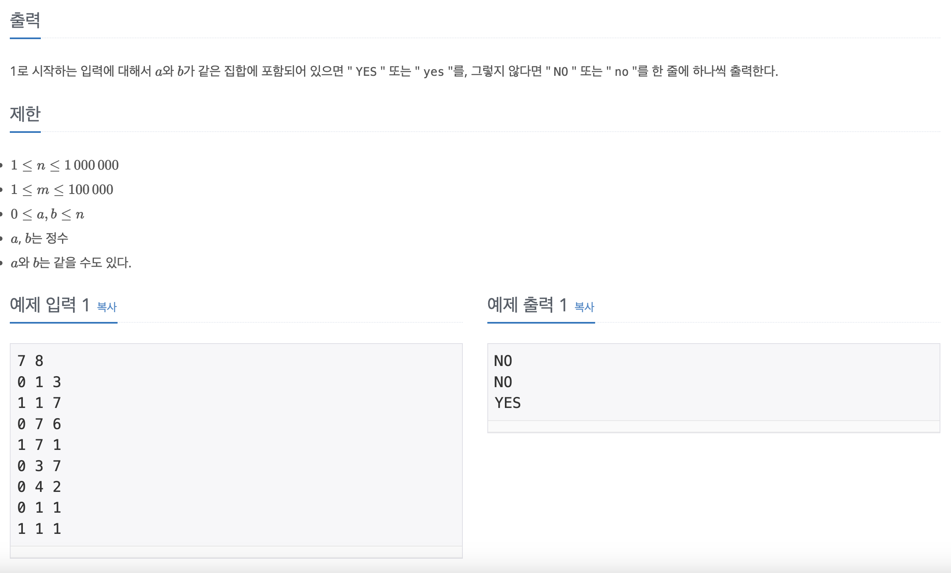The width and height of the screenshot is (951, 573).
Task: Click inside the sample output code box
Action: point(713,382)
